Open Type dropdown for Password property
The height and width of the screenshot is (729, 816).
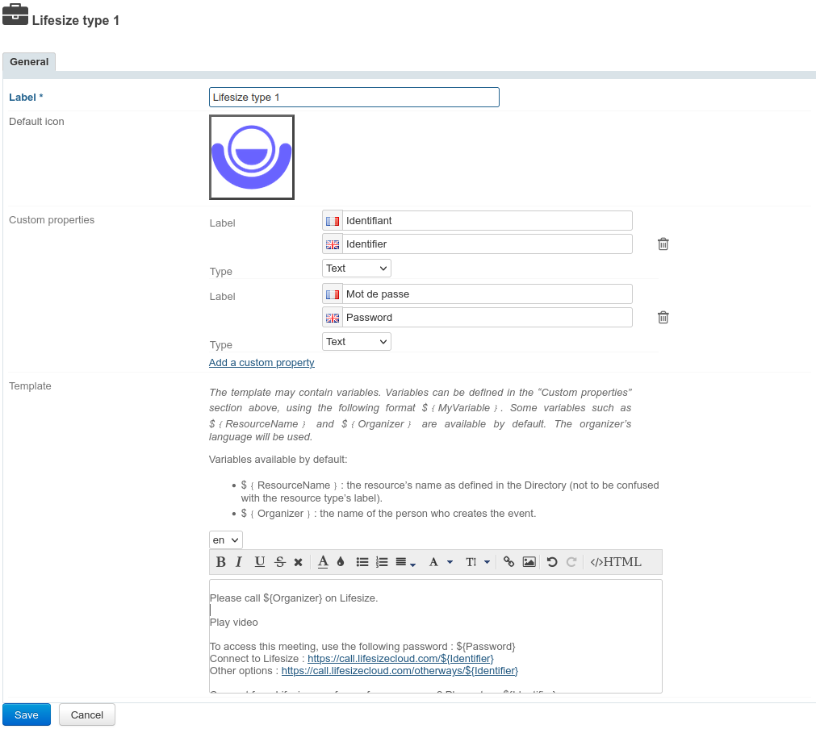[356, 342]
